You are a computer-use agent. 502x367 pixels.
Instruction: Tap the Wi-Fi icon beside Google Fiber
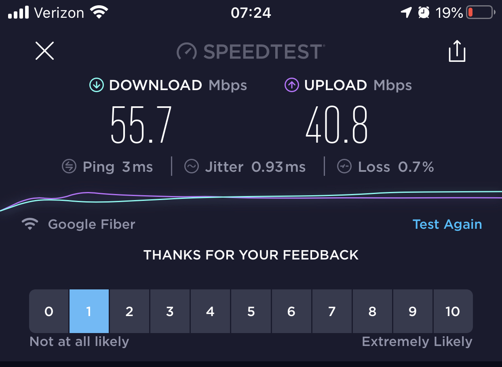click(30, 224)
